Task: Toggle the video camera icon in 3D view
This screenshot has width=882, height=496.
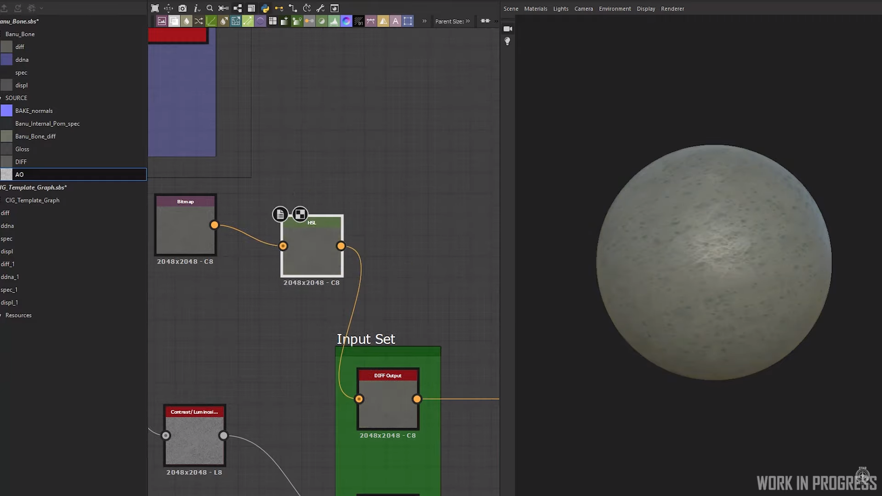Action: coord(507,29)
